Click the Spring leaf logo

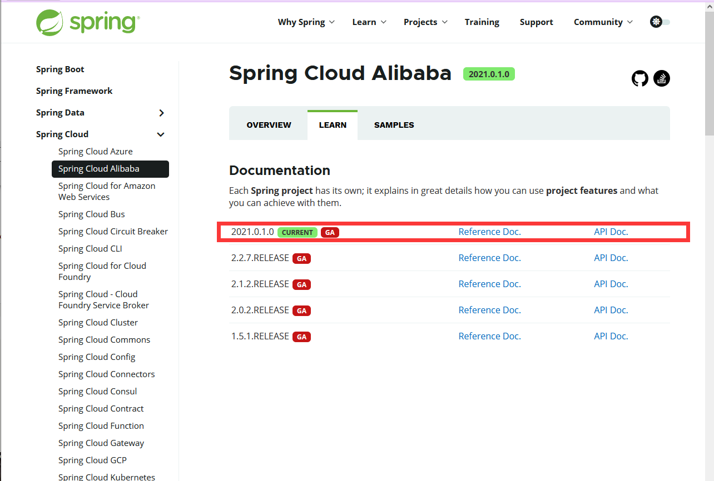coord(87,22)
